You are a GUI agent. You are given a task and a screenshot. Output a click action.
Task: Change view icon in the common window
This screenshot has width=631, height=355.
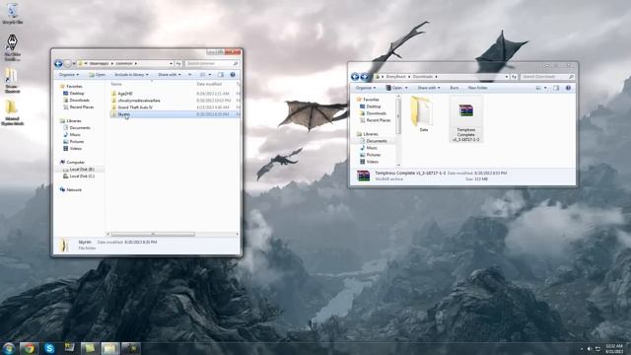point(203,75)
